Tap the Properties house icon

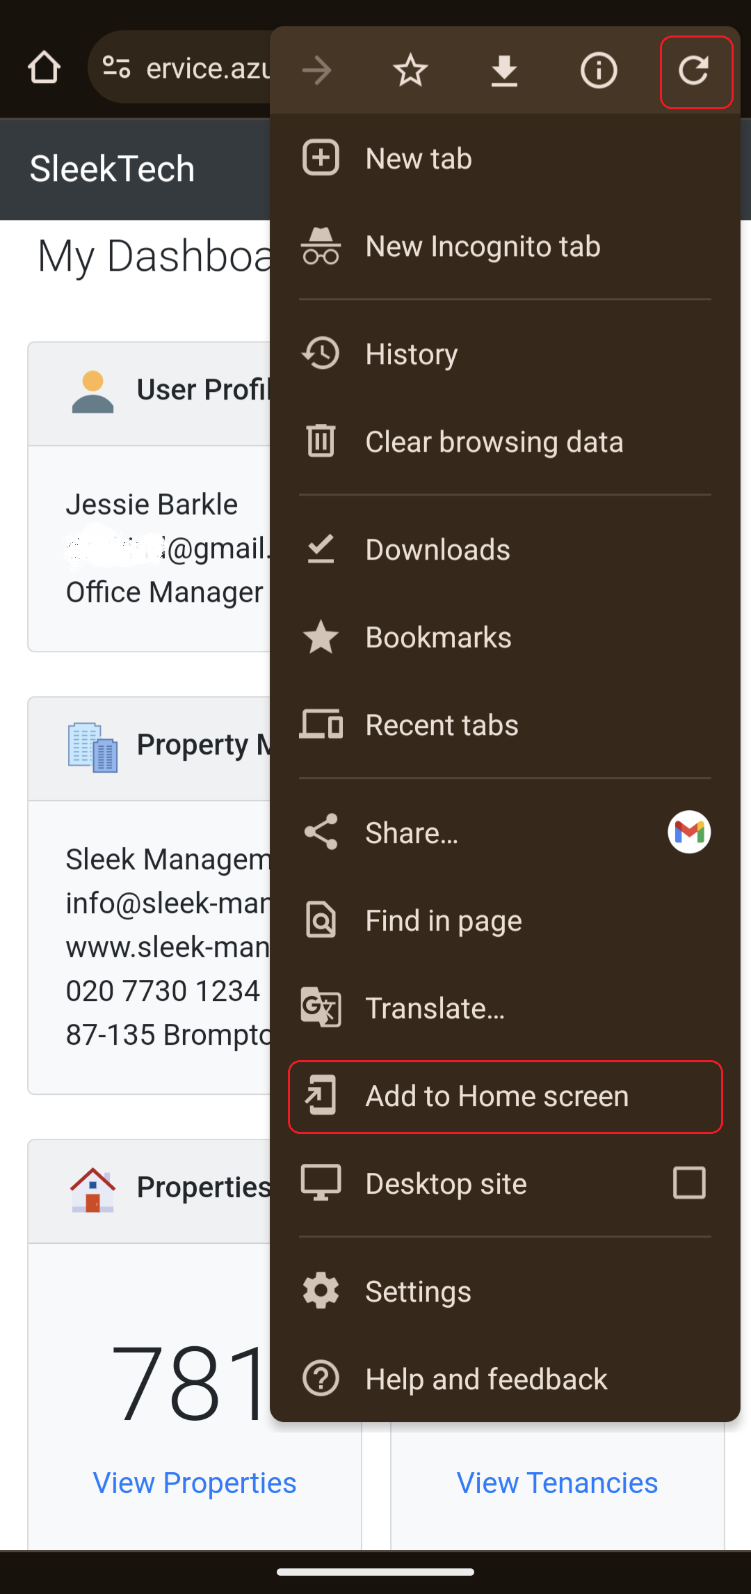coord(92,1190)
